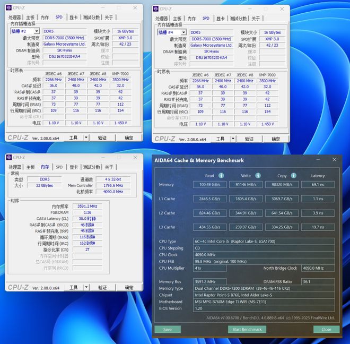Click 确定 button in memory tab window
350x344 pixels.
pyautogui.click(x=129, y=287)
